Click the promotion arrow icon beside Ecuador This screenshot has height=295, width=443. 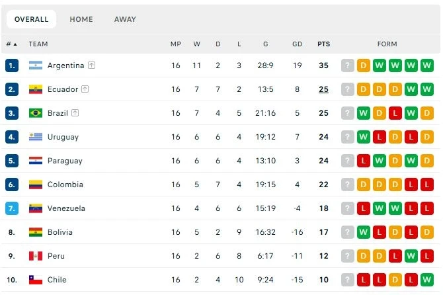85,89
